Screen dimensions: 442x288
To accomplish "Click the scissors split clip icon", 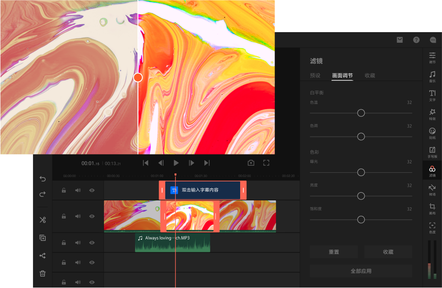I will click(x=43, y=220).
